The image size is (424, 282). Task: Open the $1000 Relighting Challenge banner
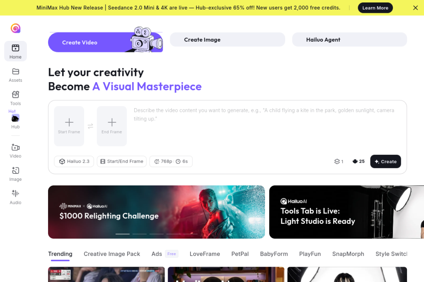point(156,212)
